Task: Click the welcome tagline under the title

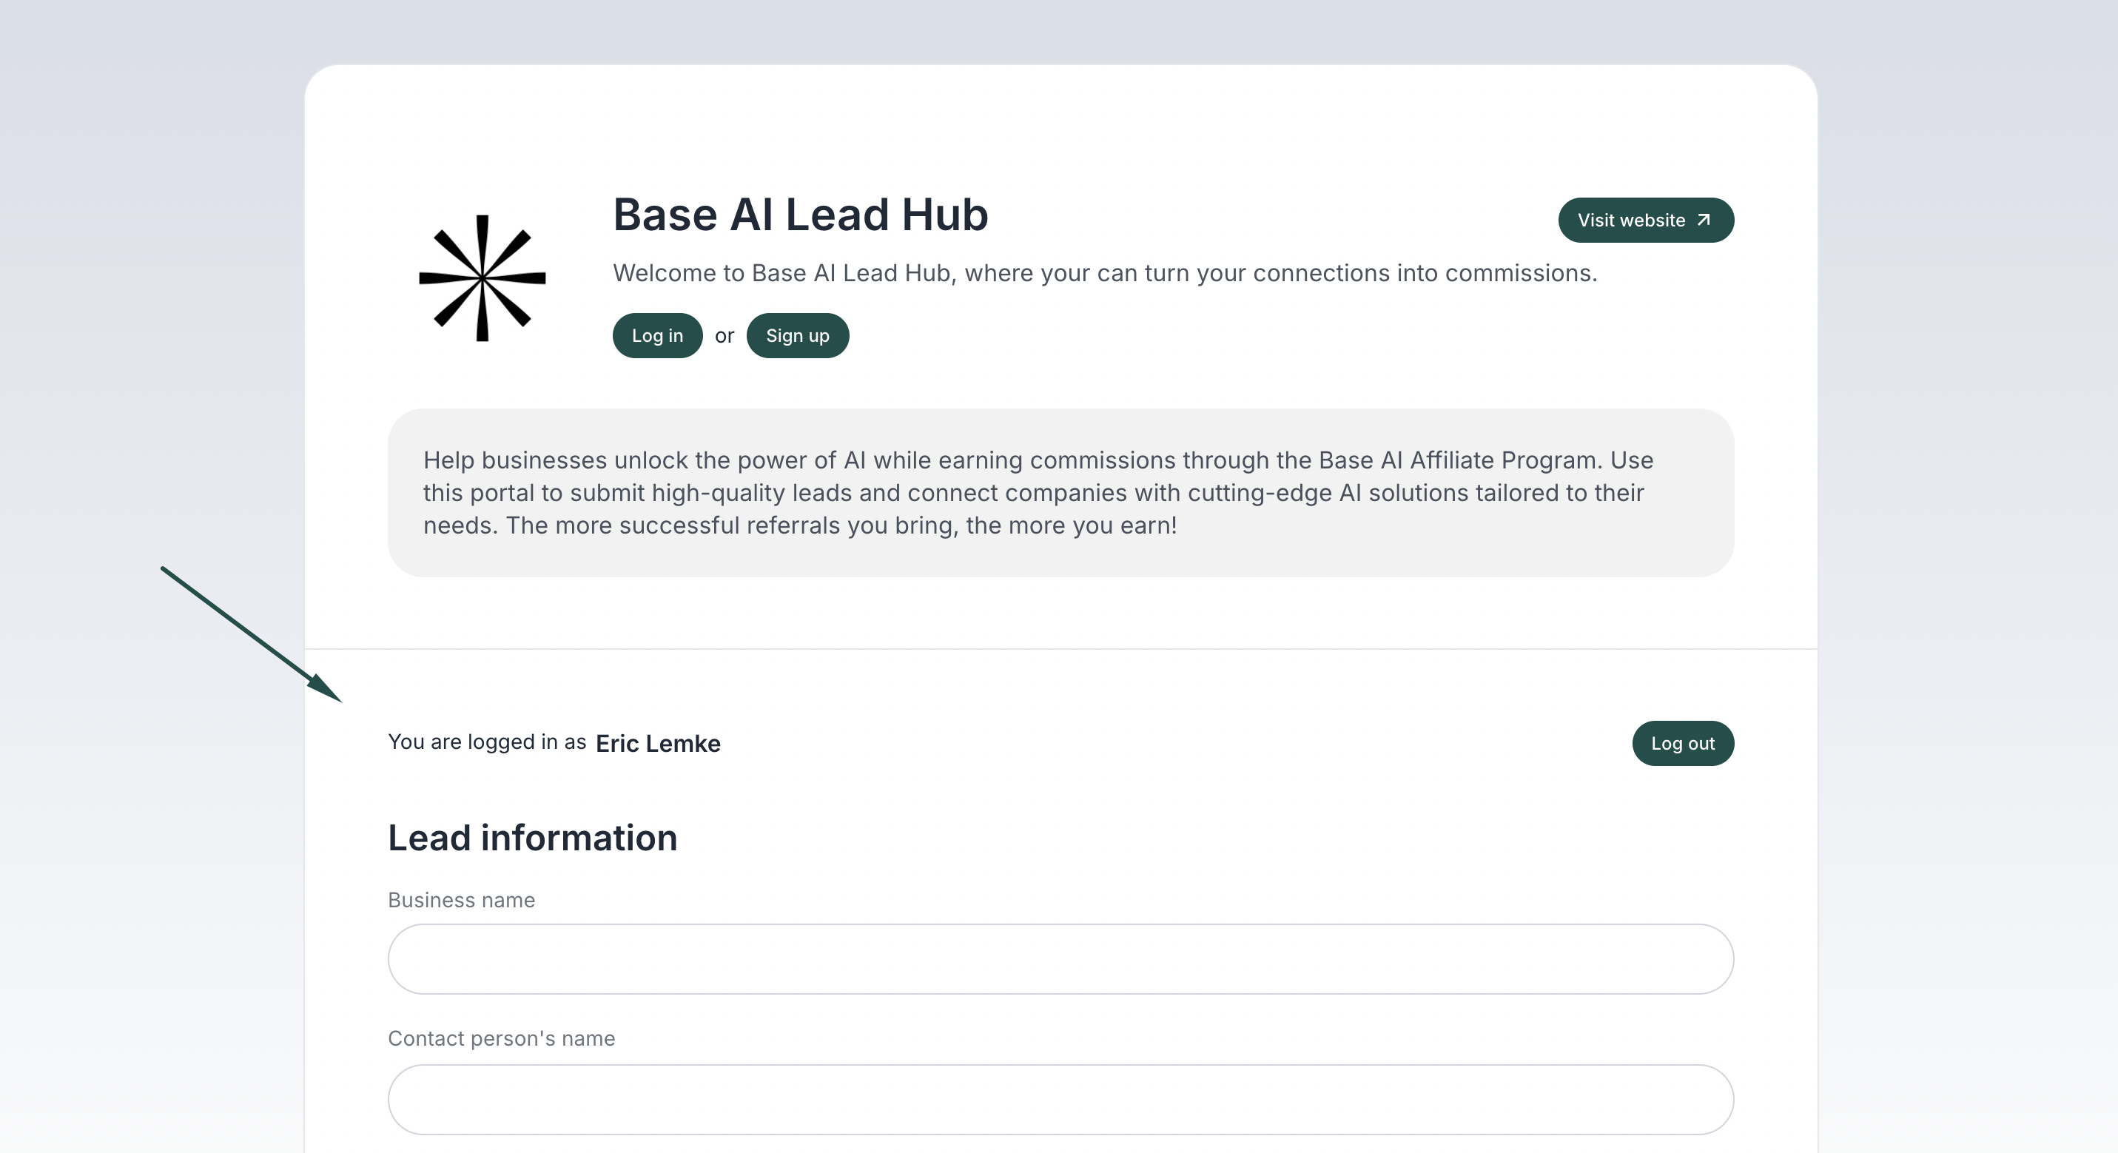Action: 1104,273
